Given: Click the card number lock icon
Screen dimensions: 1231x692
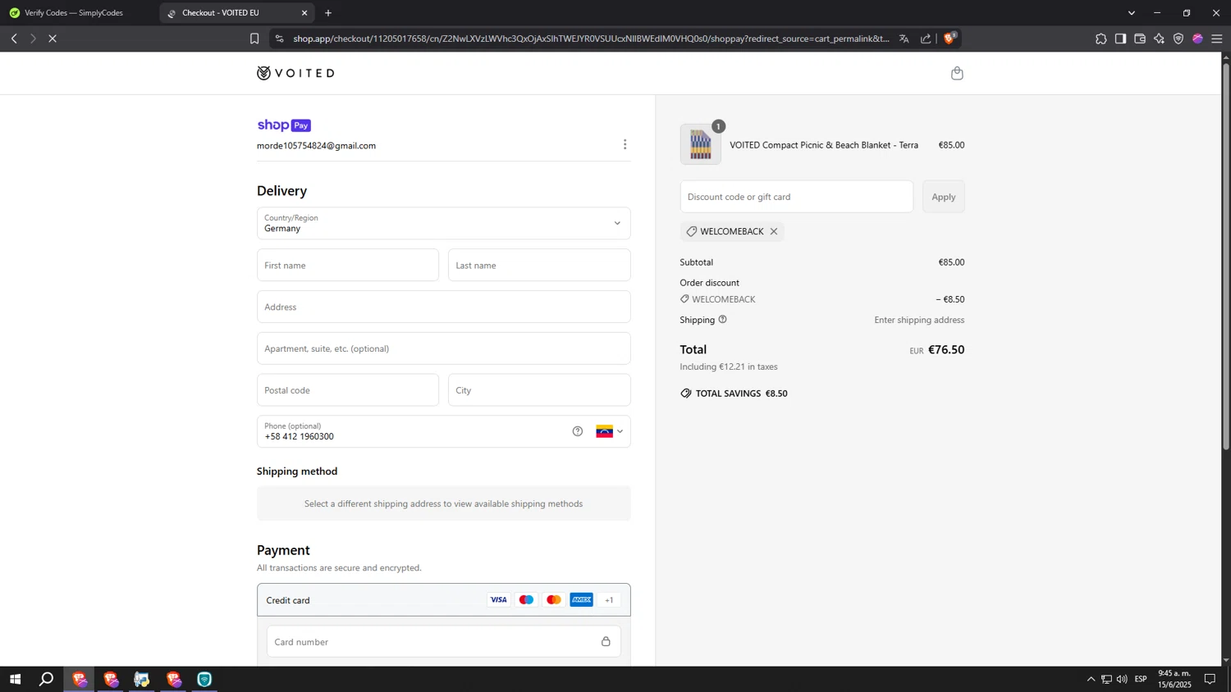Looking at the screenshot, I should 606,642.
